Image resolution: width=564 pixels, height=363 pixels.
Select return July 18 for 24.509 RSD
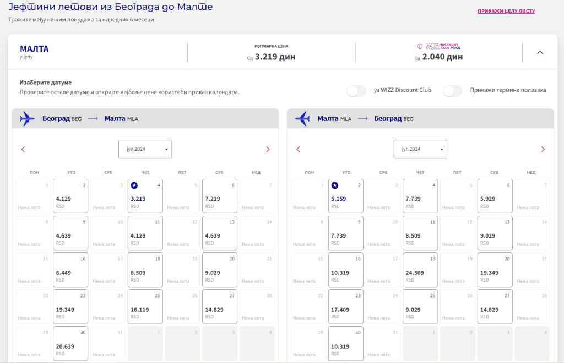coord(420,270)
